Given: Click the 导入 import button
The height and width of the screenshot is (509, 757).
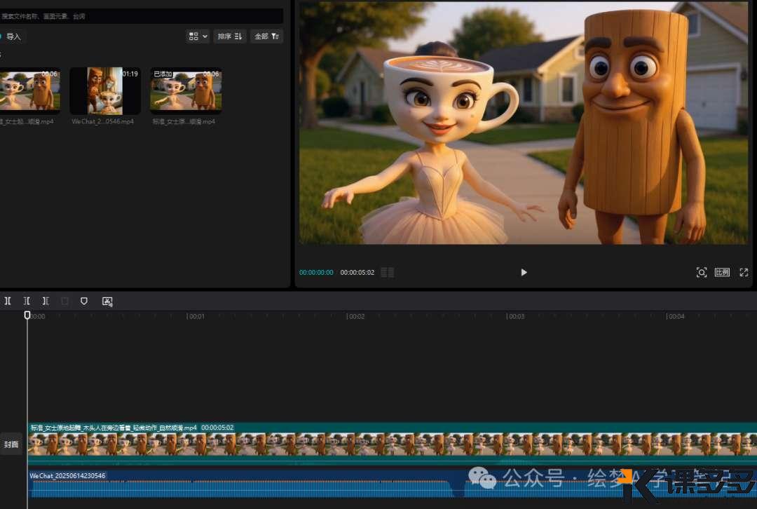Looking at the screenshot, I should [x=13, y=36].
